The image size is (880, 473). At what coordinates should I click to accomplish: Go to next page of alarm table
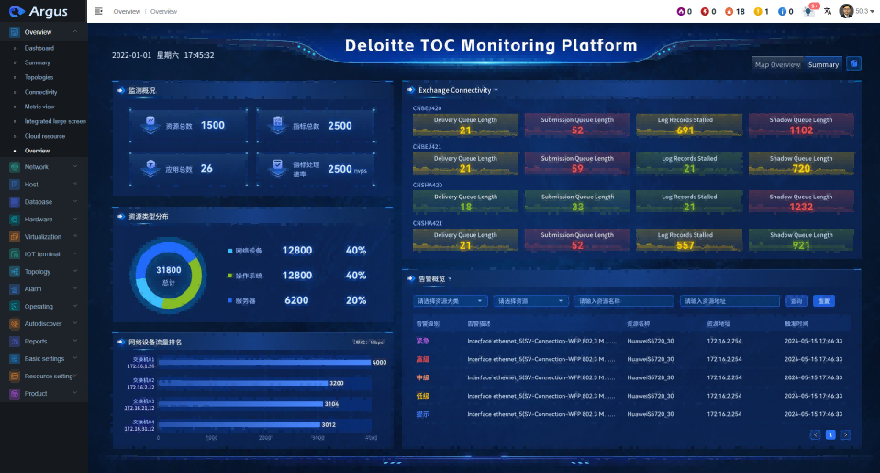pos(845,434)
